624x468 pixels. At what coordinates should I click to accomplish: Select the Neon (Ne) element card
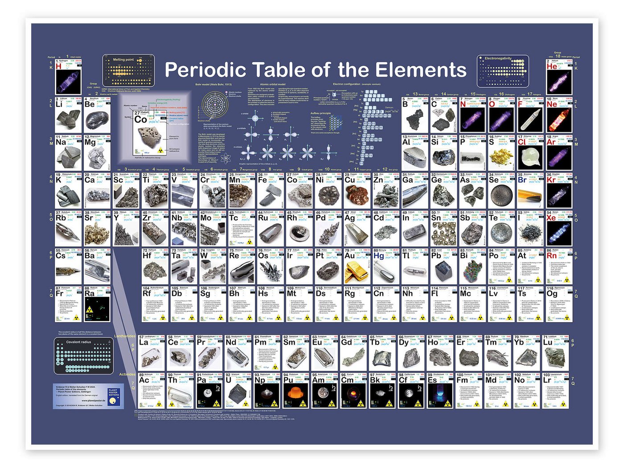pyautogui.click(x=560, y=115)
